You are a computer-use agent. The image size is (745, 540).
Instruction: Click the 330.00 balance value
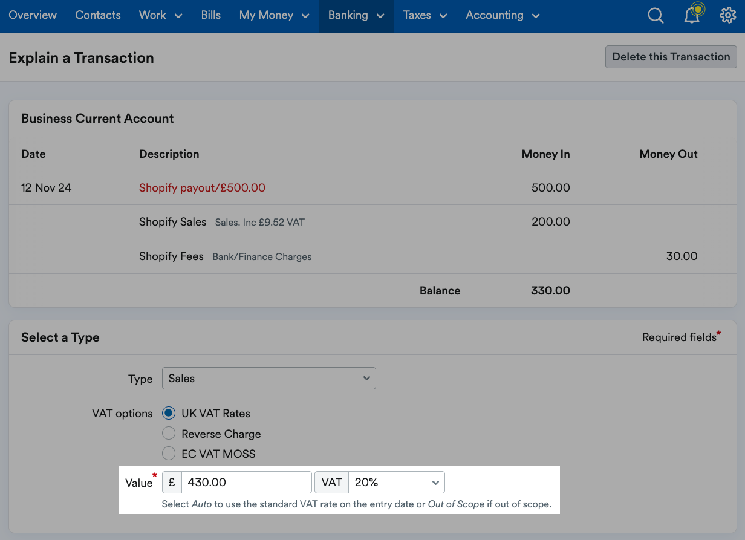(x=550, y=291)
